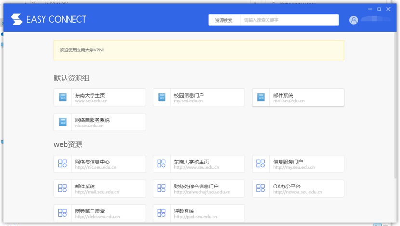Image resolution: width=400 pixels, height=226 pixels.
Task: Open 邮件系统 under web资源
Action: [100, 188]
